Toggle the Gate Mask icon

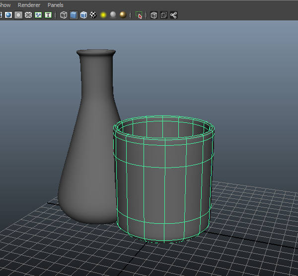(18, 15)
